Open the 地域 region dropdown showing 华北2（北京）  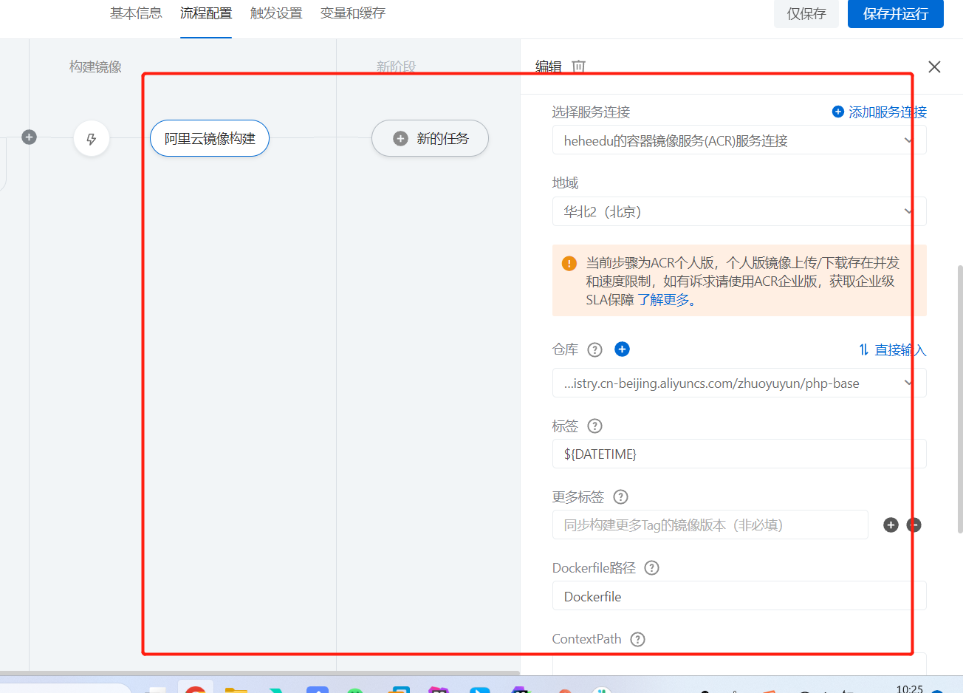(738, 211)
